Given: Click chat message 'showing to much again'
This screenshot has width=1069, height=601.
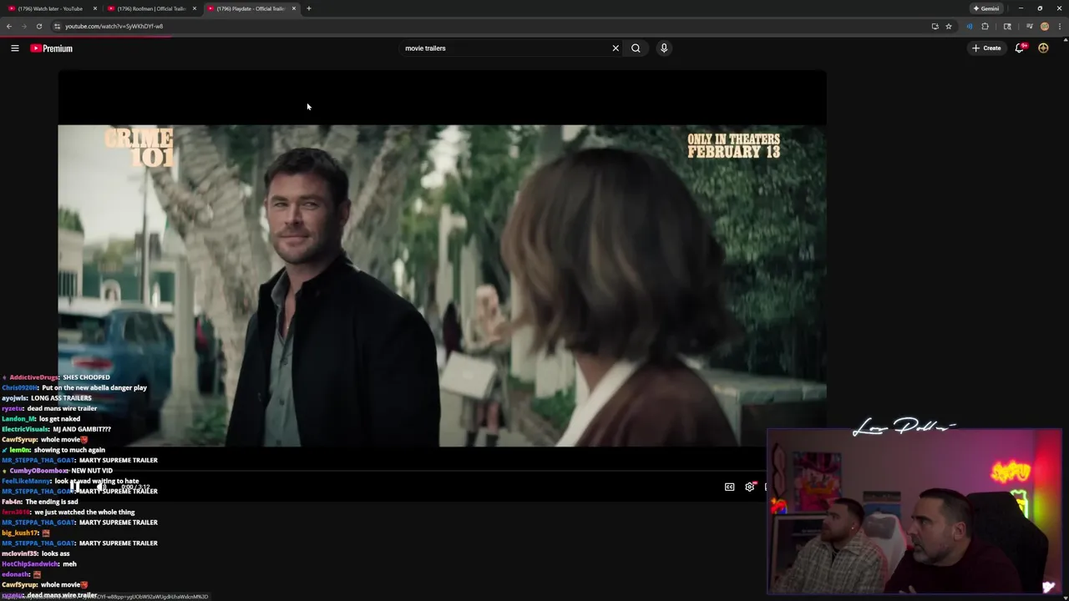Looking at the screenshot, I should tap(69, 450).
